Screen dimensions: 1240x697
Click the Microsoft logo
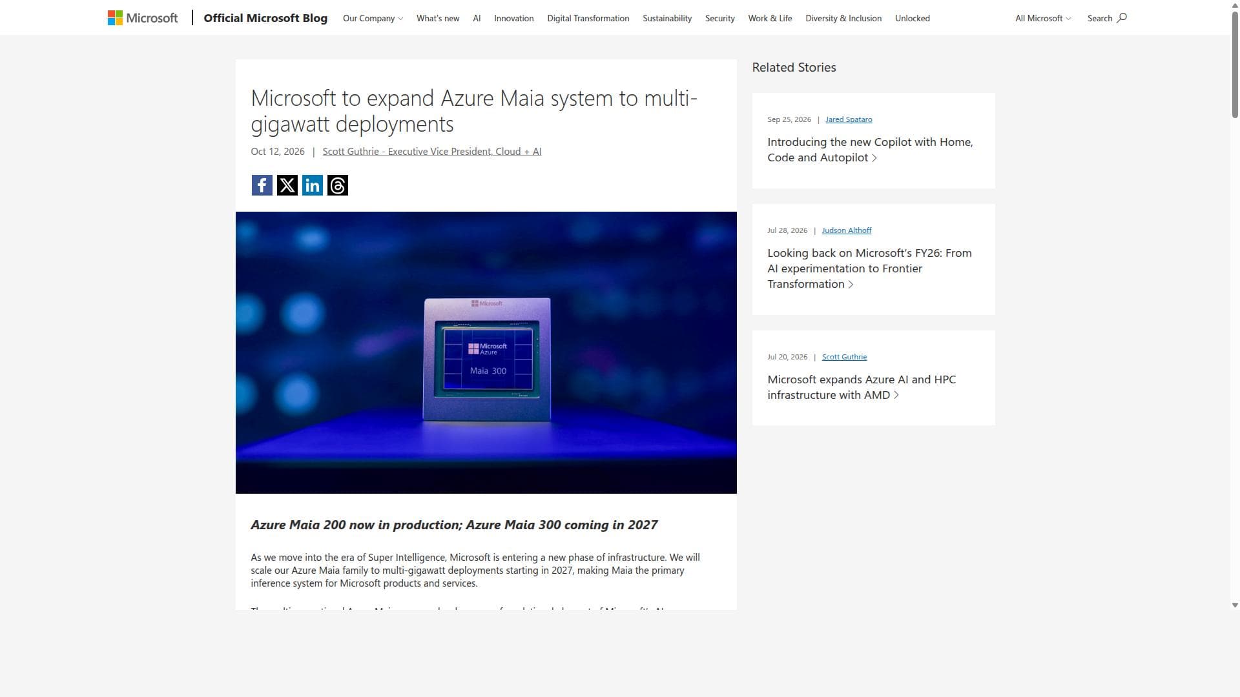pyautogui.click(x=142, y=18)
